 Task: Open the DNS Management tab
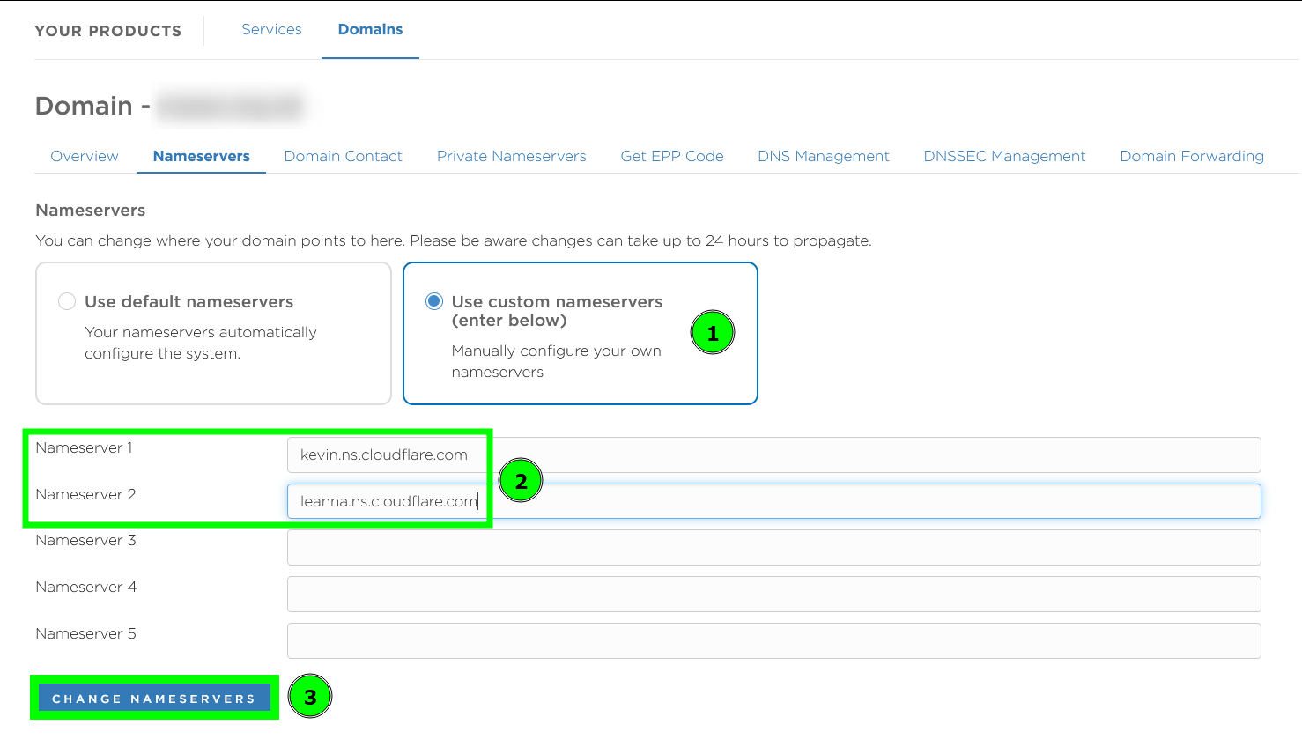(823, 156)
